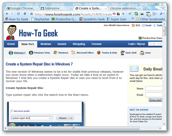The height and width of the screenshot is (136, 172).
Task: Open the Windows category flag icon
Action: [x=55, y=52]
